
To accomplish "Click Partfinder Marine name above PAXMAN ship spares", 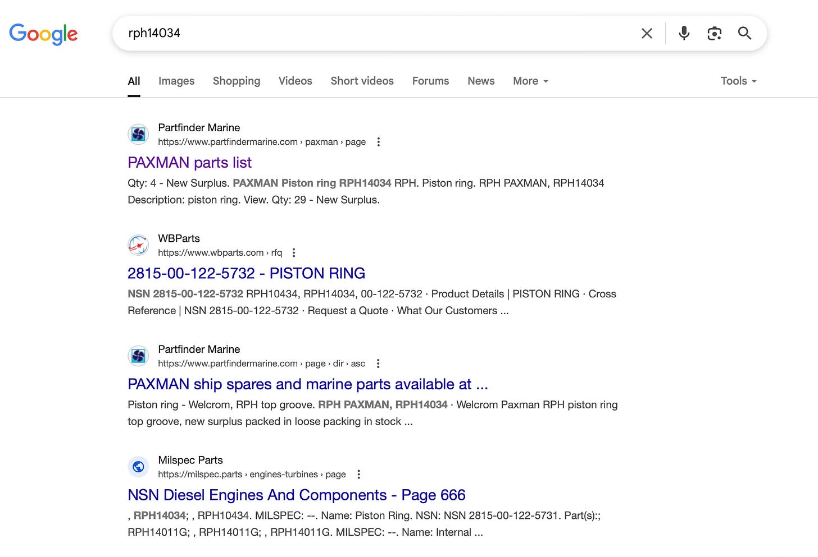I will 199,349.
